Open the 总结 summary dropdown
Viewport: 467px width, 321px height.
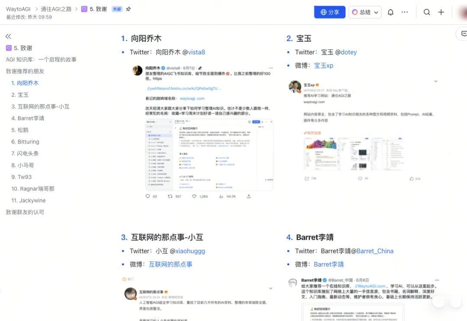365,12
